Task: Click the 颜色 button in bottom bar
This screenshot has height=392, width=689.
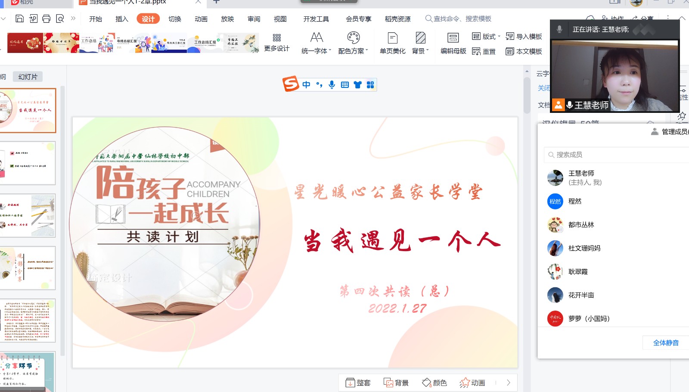Action: (435, 383)
